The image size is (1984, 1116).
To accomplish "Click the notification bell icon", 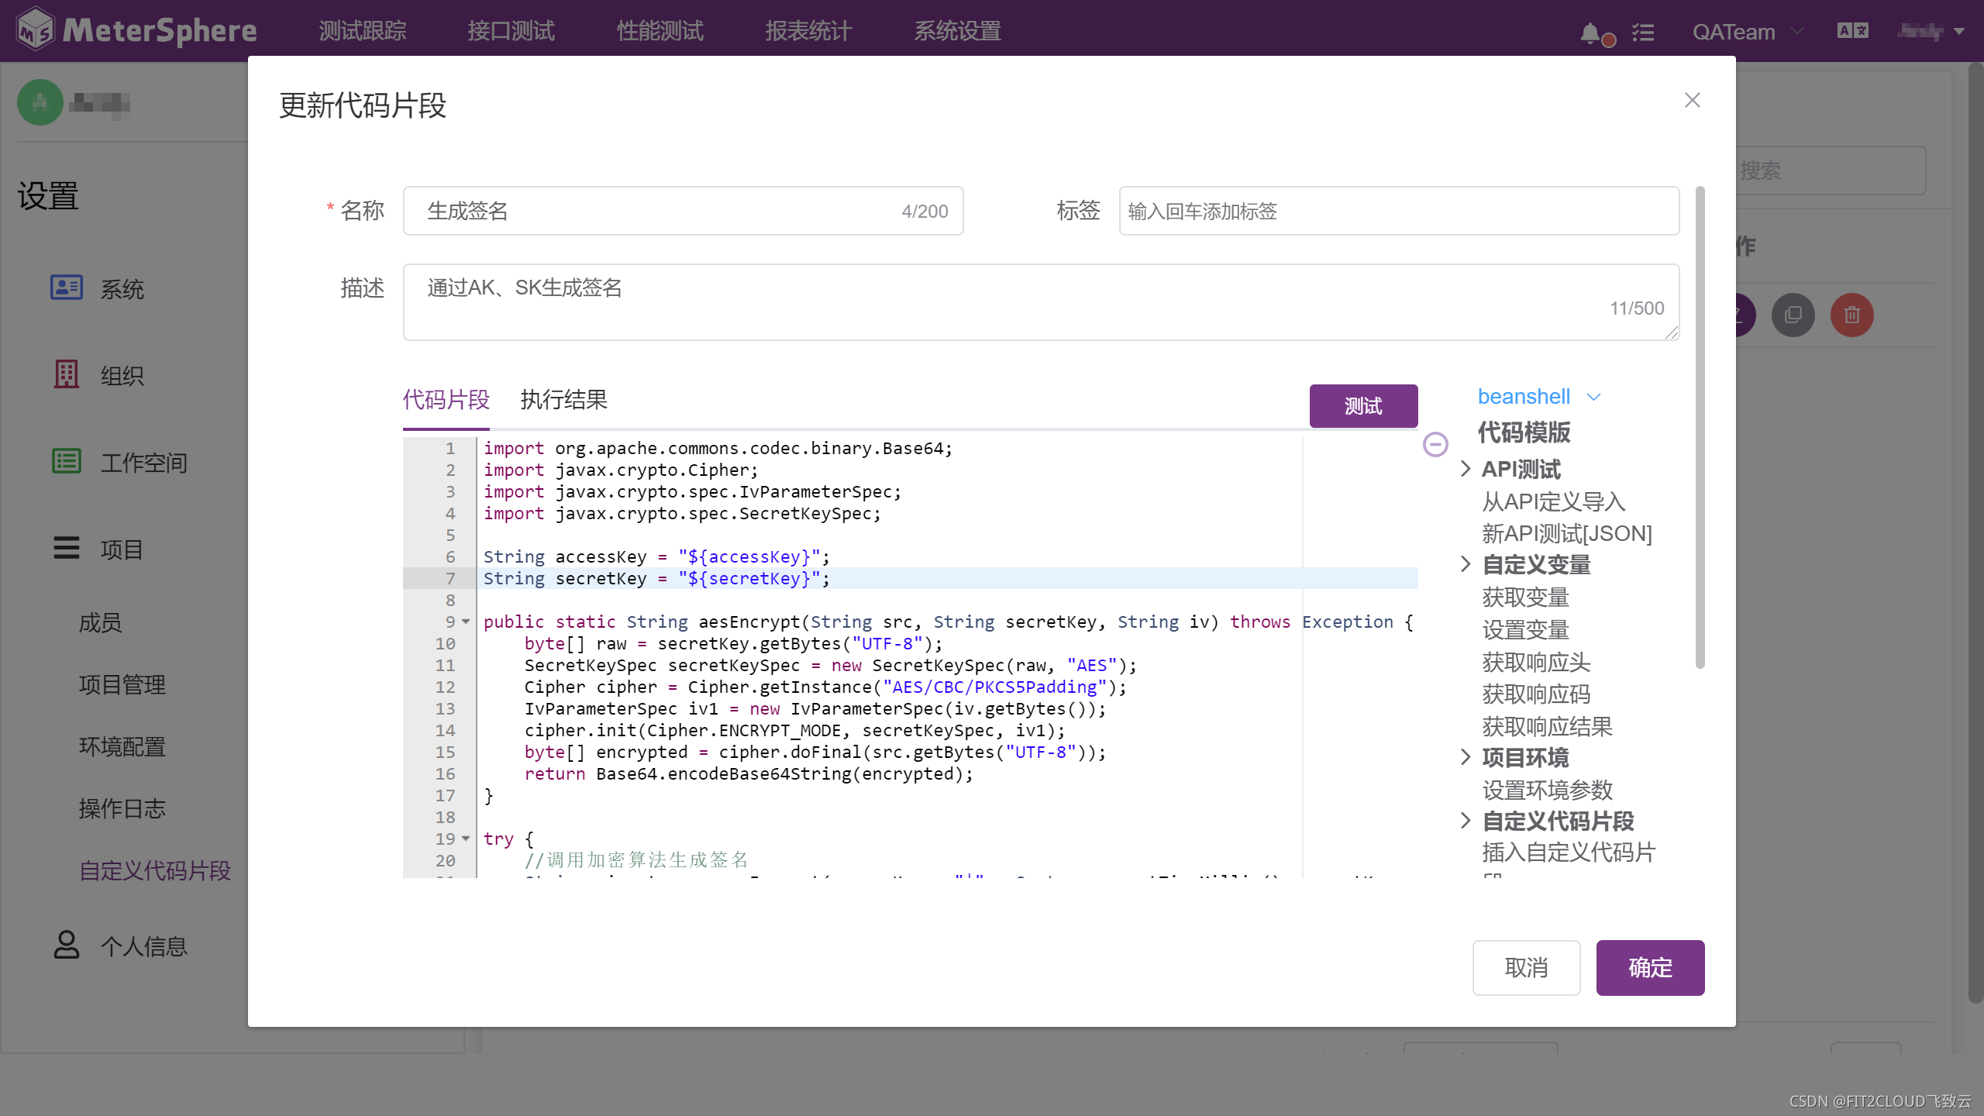I will point(1590,33).
